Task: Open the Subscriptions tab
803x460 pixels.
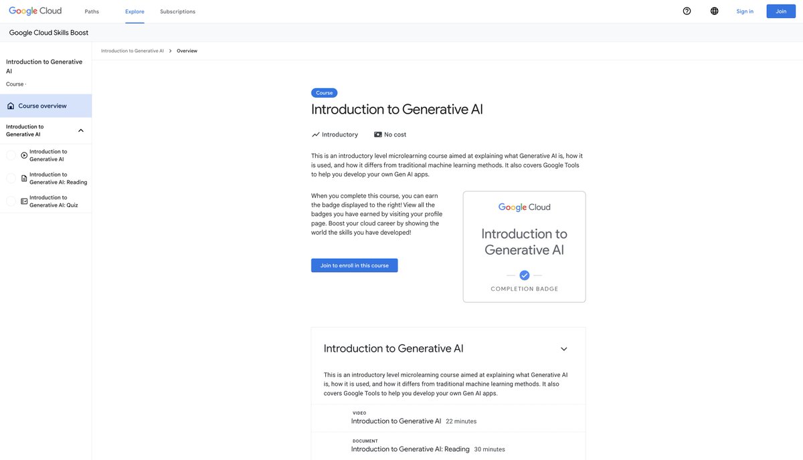Action: coord(178,11)
